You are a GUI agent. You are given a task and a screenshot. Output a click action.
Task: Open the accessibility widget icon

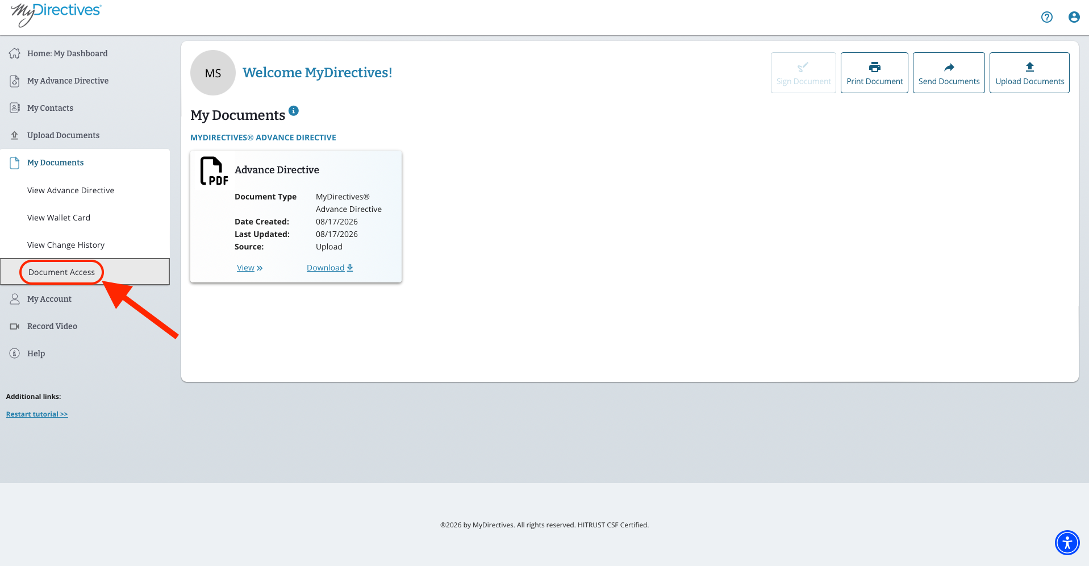(x=1067, y=542)
